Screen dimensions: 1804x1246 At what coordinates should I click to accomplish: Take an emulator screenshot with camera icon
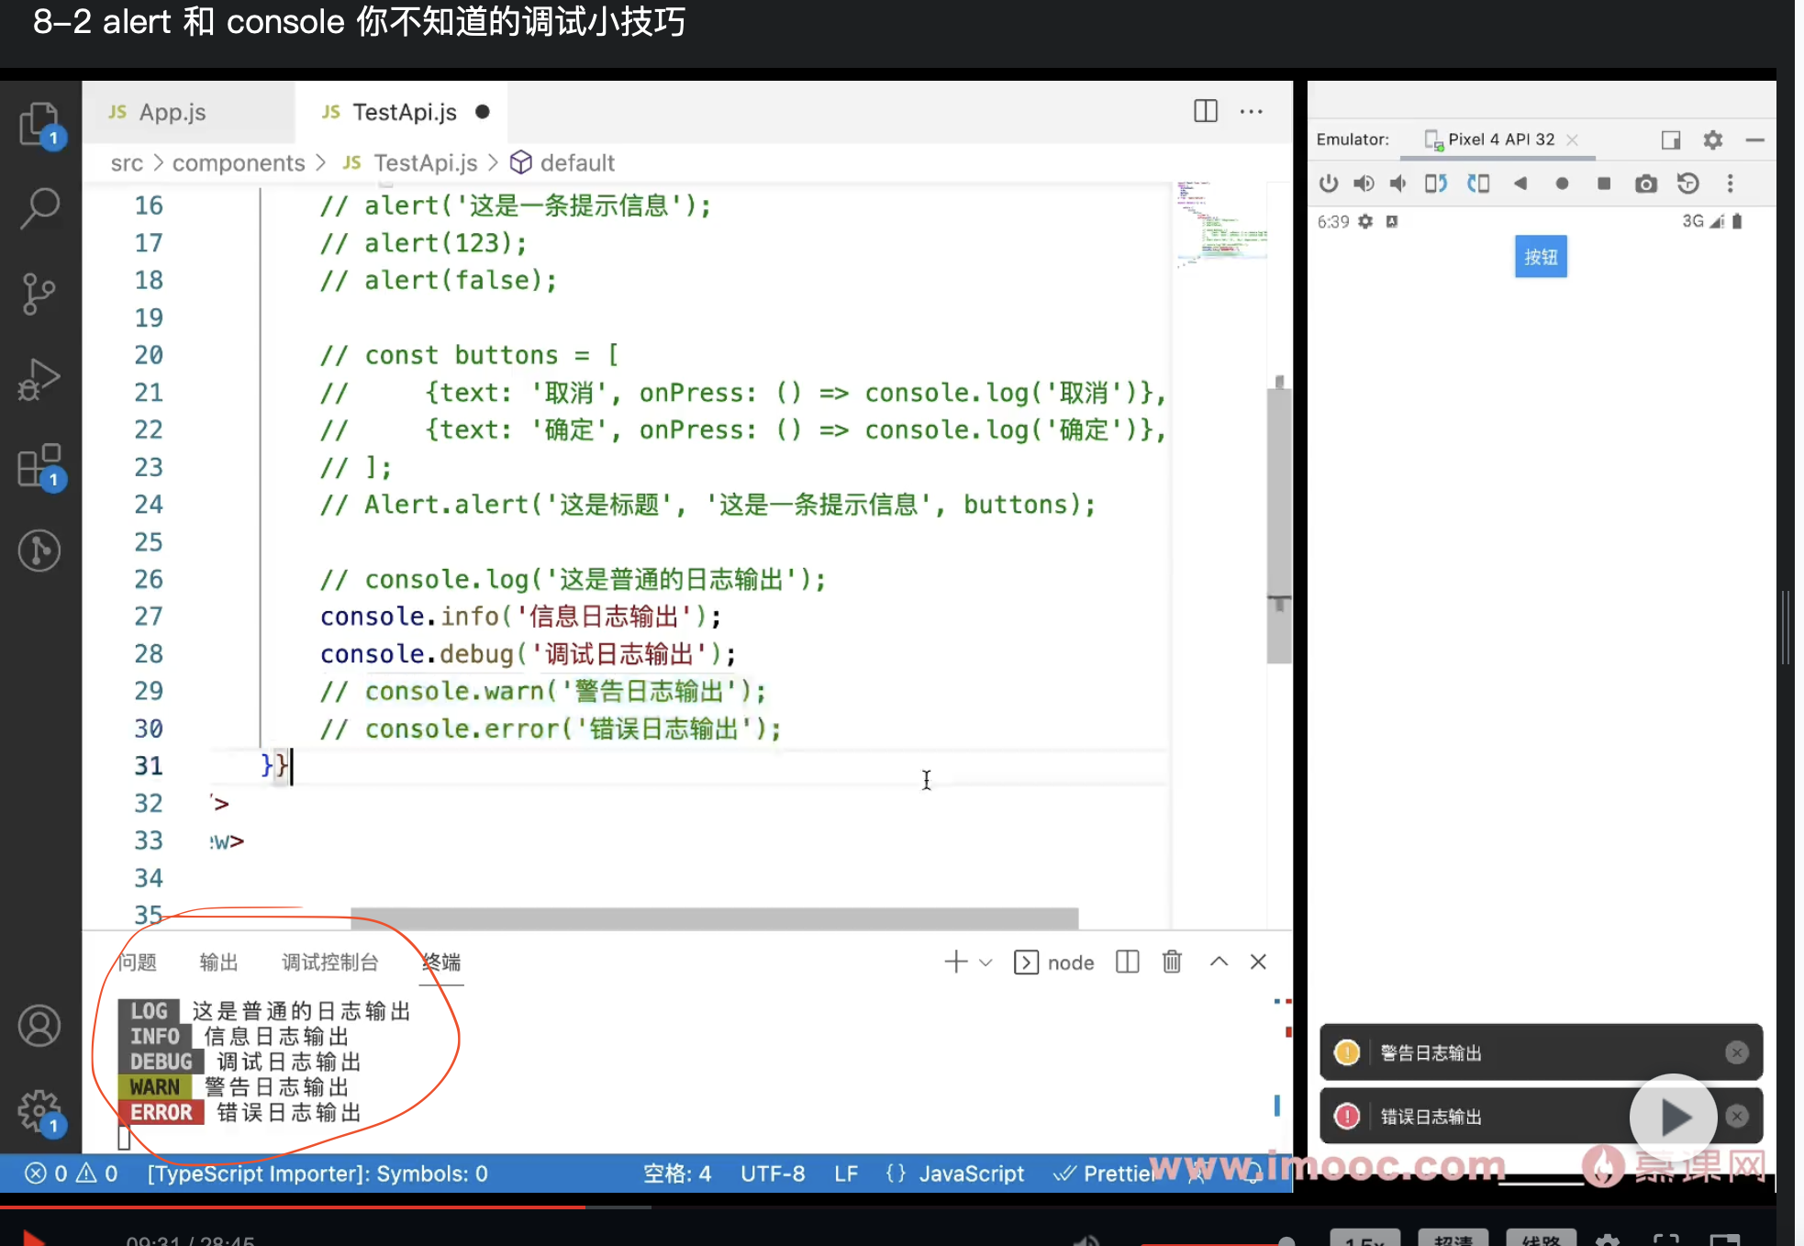1646,184
